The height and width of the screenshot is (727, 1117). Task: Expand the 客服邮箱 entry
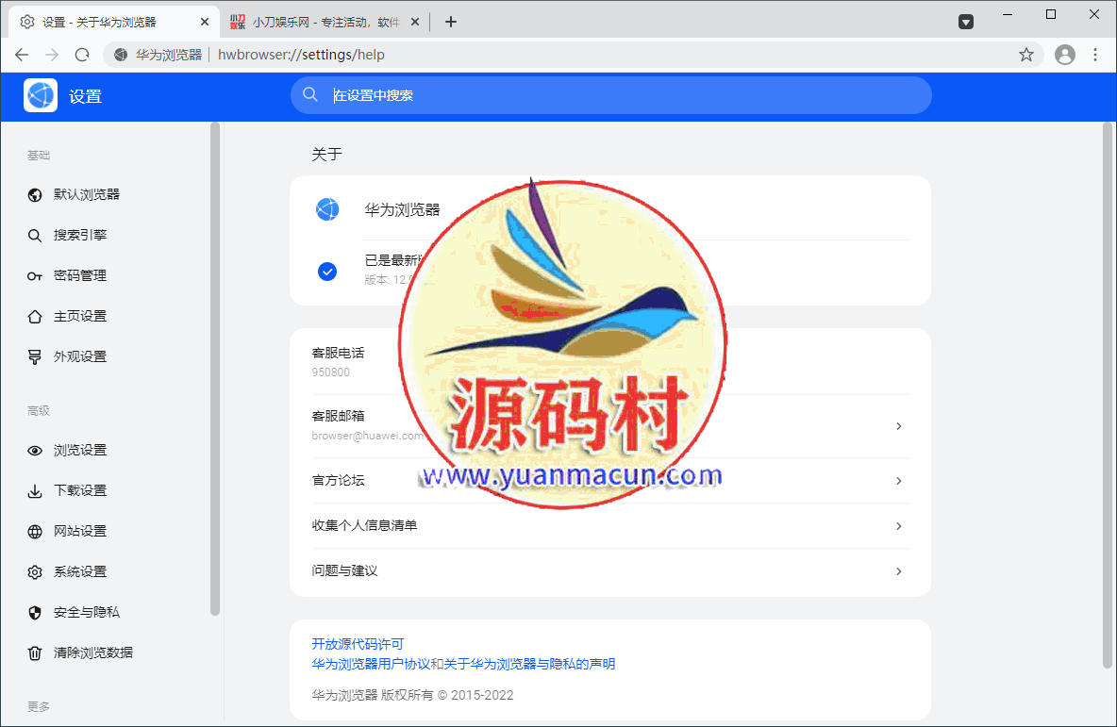coord(898,425)
